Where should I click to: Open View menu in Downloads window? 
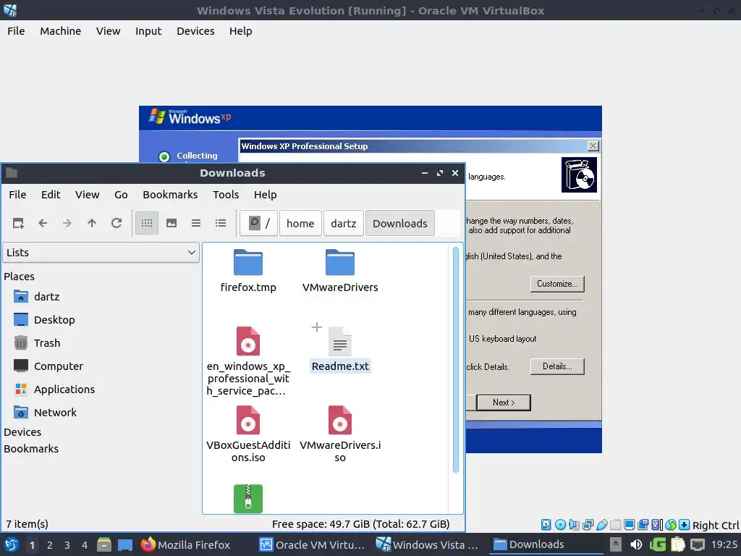[x=87, y=195]
